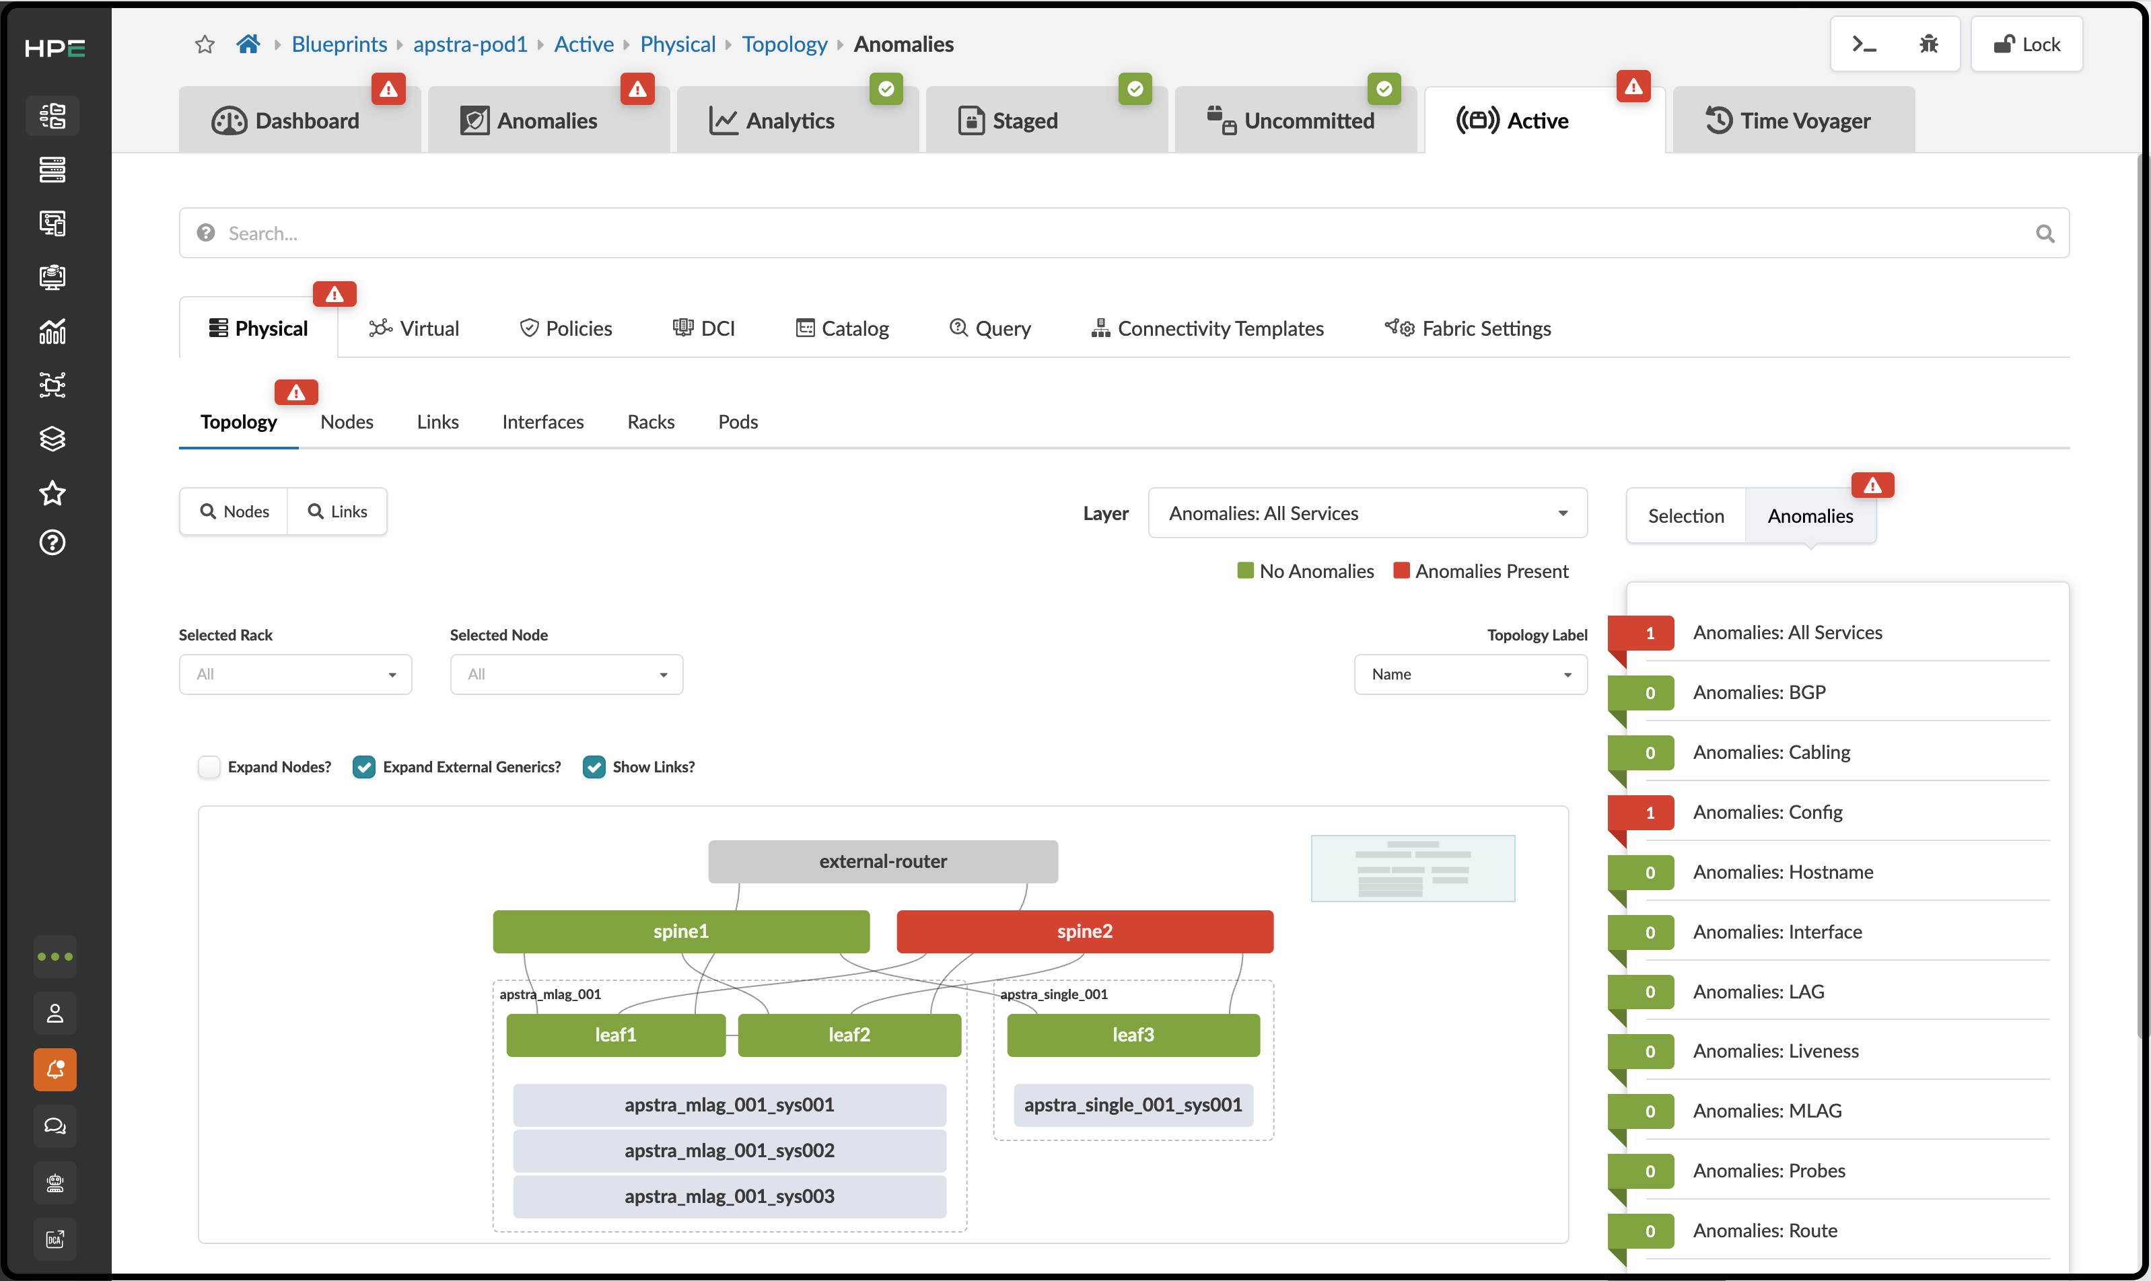The image size is (2151, 1281).
Task: Open the Selected Node dropdown
Action: [x=567, y=674]
